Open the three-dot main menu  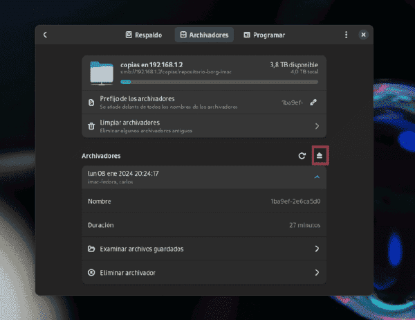(x=347, y=35)
